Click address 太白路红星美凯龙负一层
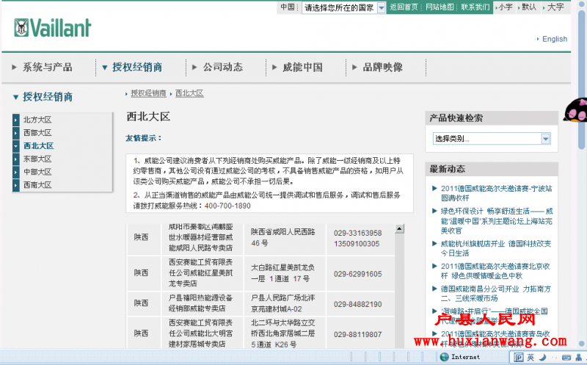587x365 pixels. click(x=282, y=272)
